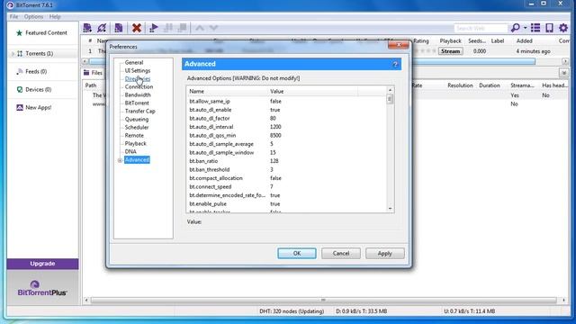
Task: Click the Create New Torrent icon
Action: (x=119, y=28)
